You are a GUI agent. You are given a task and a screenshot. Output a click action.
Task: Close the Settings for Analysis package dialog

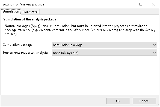pos(153,4)
